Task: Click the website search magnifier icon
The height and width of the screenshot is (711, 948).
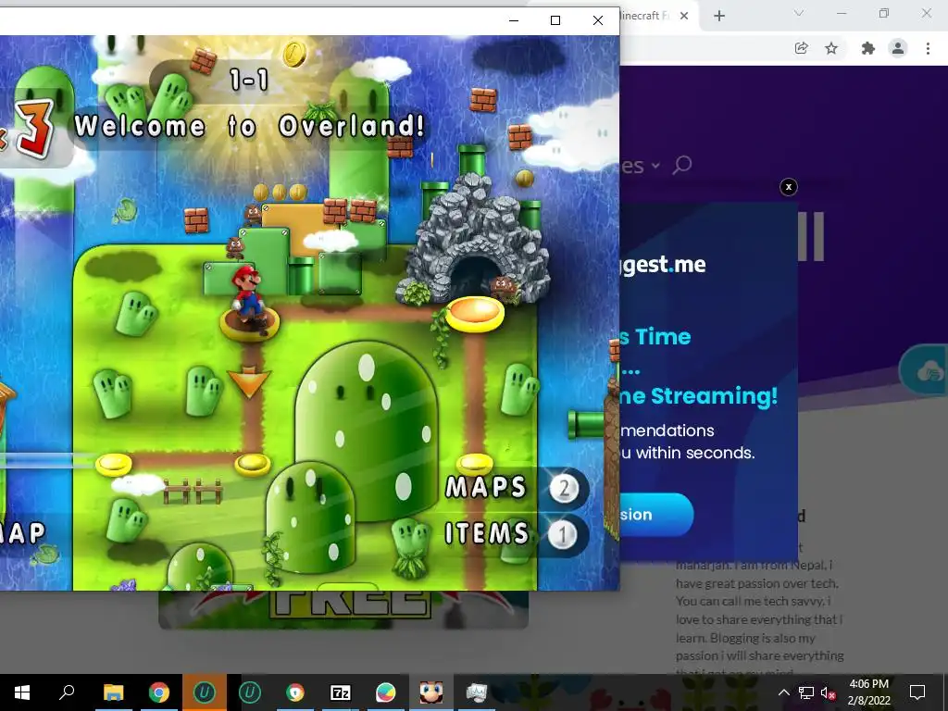Action: [682, 165]
